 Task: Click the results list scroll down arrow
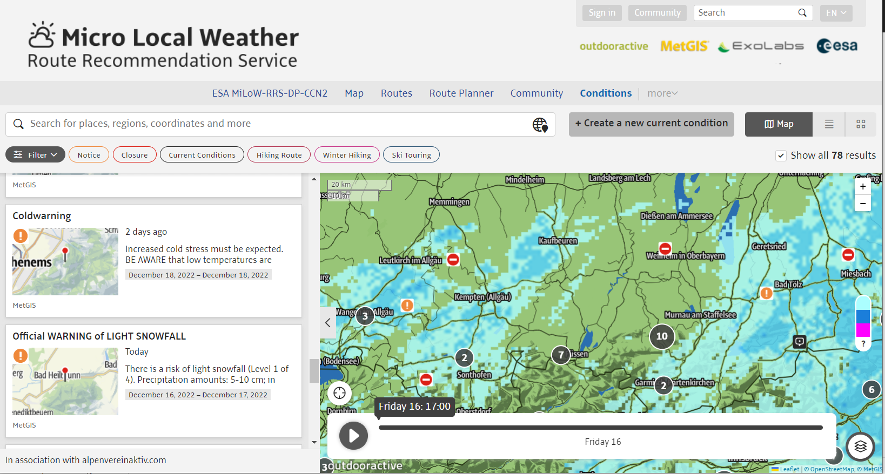(x=314, y=442)
